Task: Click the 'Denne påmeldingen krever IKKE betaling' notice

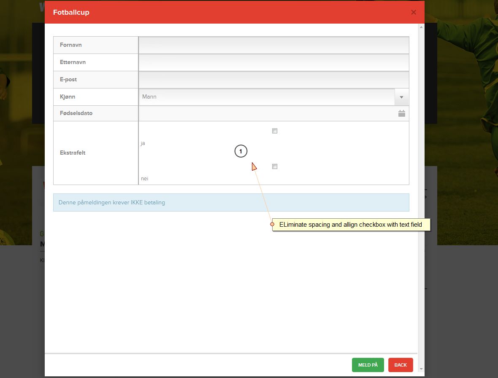Action: coord(231,202)
